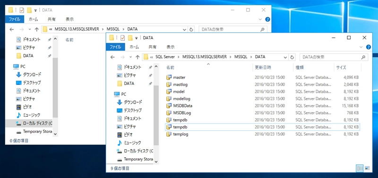Refresh the back window's folder view
The width and height of the screenshot is (378, 178).
(191, 29)
